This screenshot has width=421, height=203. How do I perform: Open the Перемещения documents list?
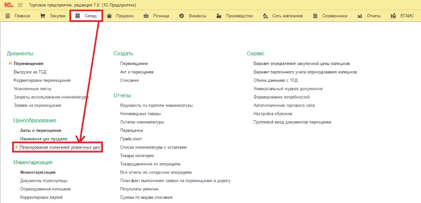point(29,64)
